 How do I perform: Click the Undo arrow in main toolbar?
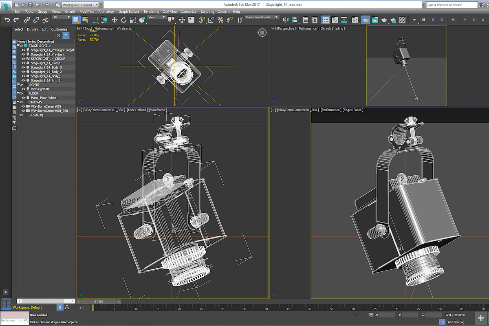(7, 20)
